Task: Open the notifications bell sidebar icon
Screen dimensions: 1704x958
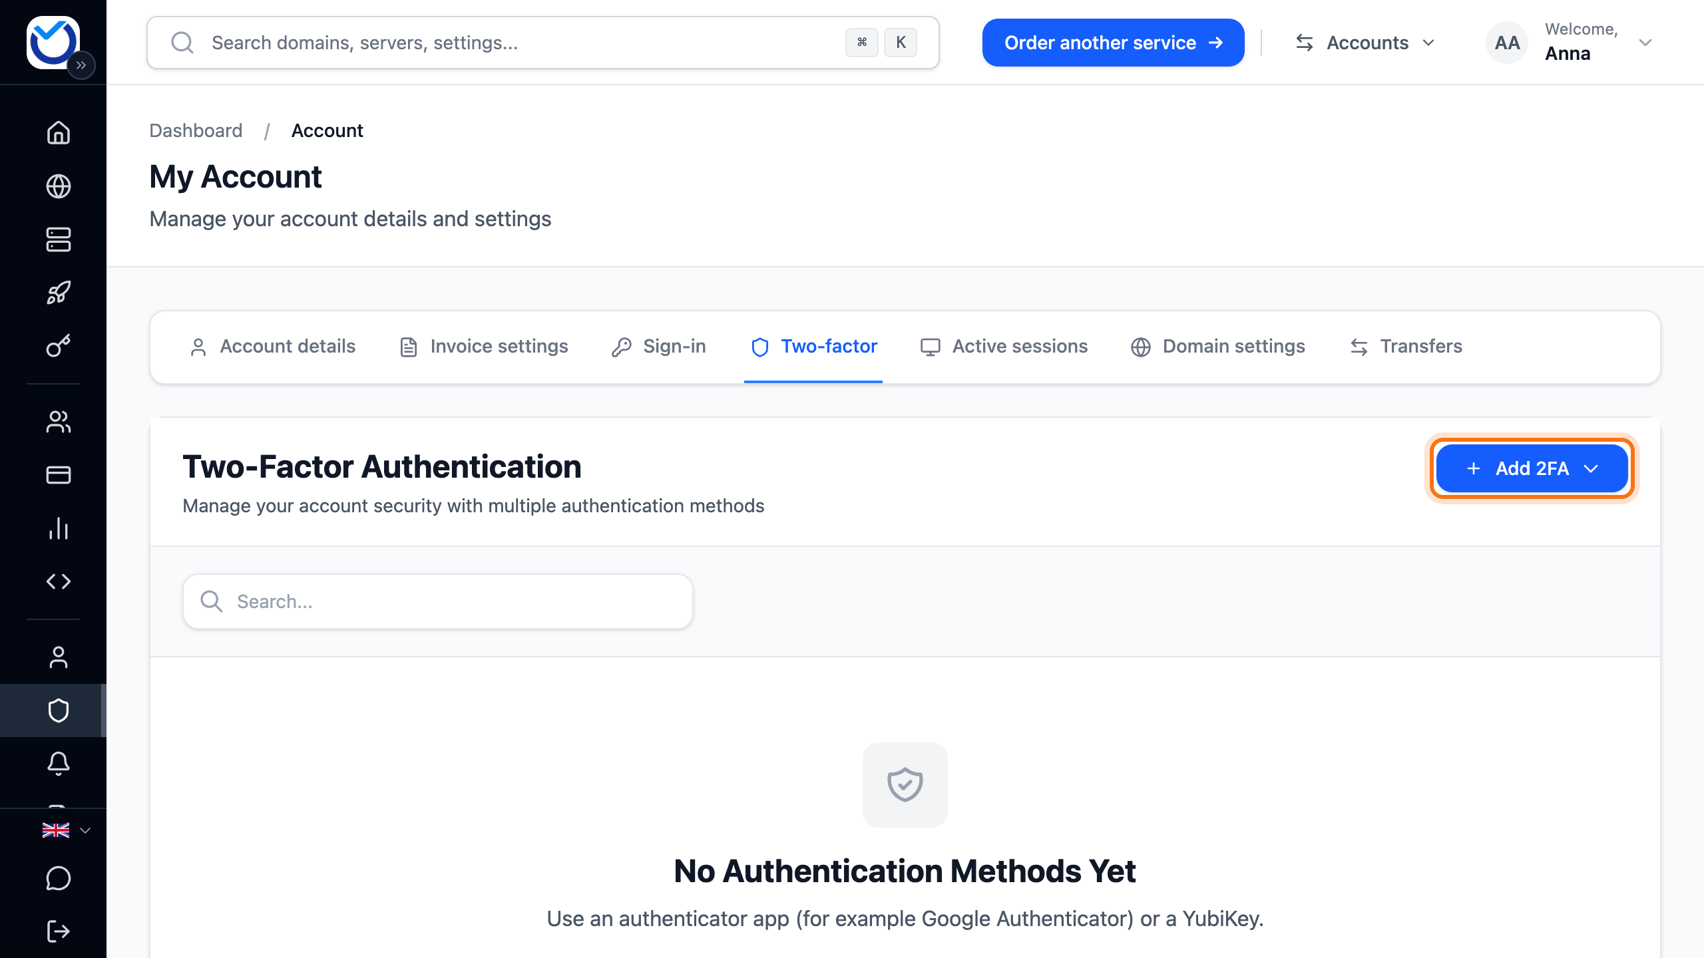Action: coord(59,764)
